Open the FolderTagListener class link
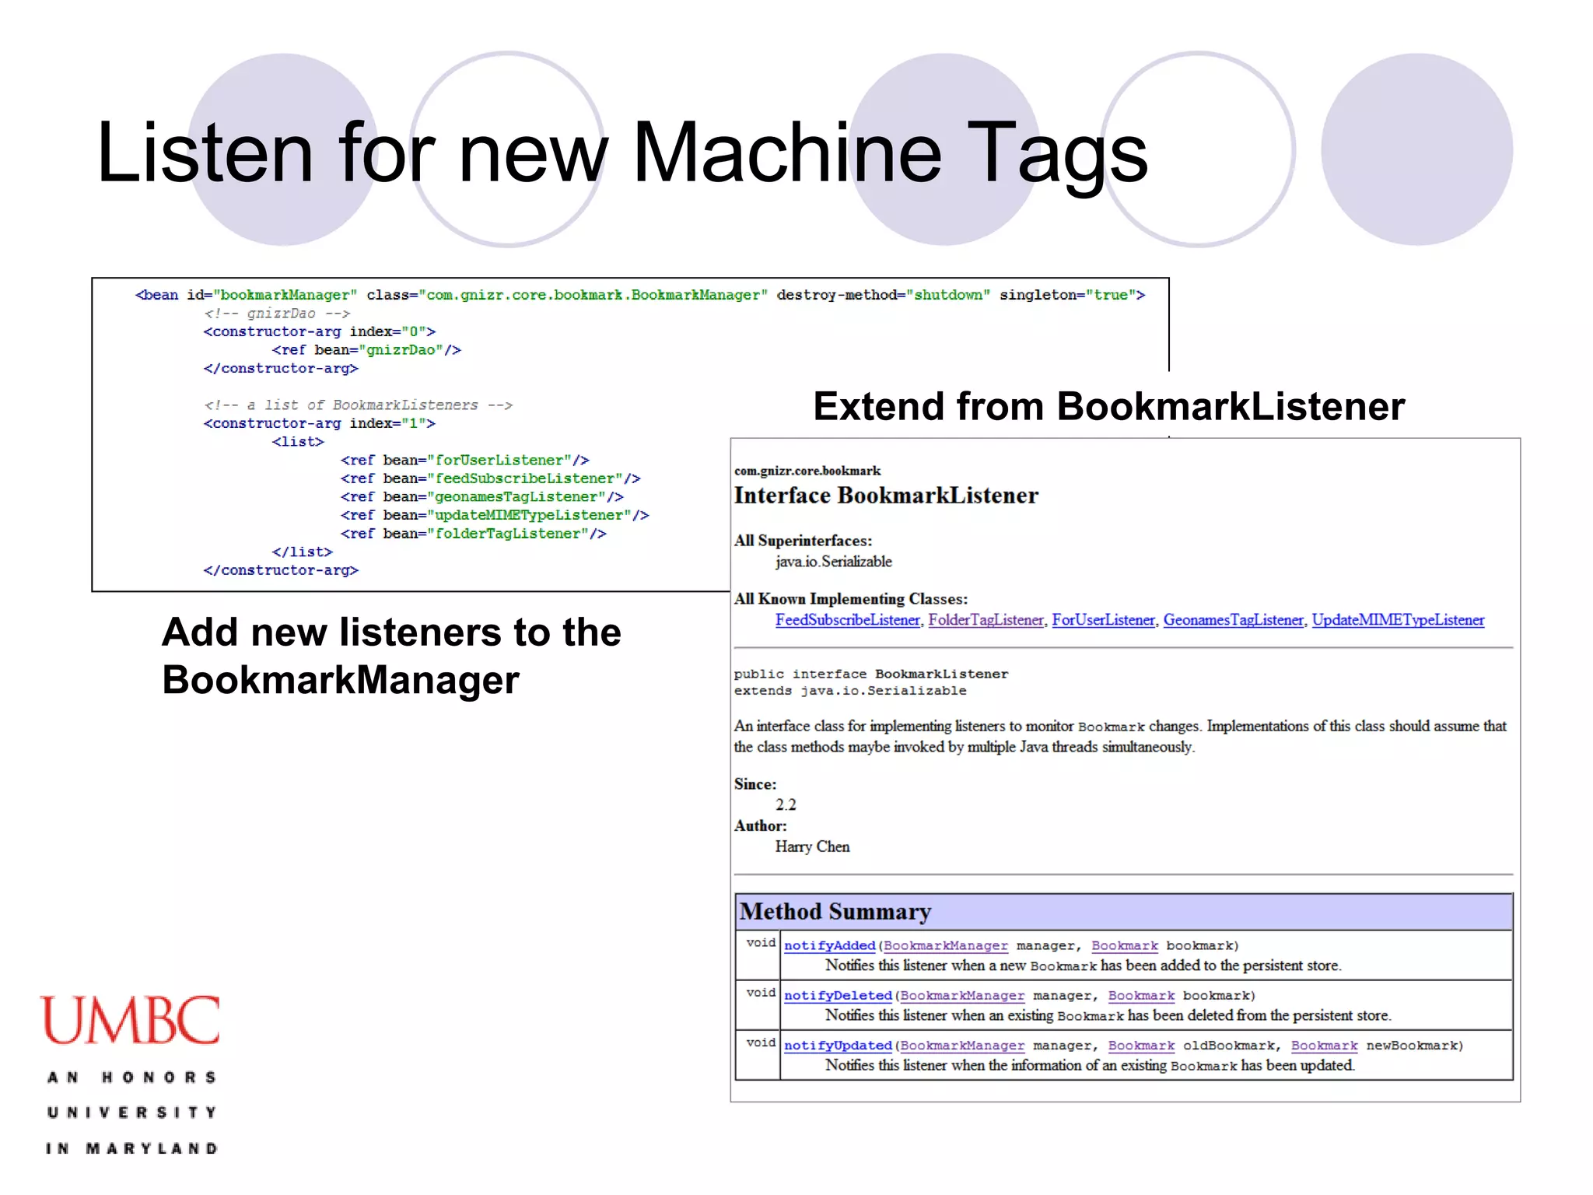The image size is (1593, 1195). coord(986,620)
